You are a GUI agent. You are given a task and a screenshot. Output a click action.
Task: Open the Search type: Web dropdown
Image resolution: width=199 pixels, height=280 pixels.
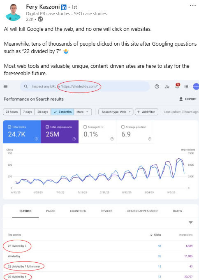click(x=116, y=112)
